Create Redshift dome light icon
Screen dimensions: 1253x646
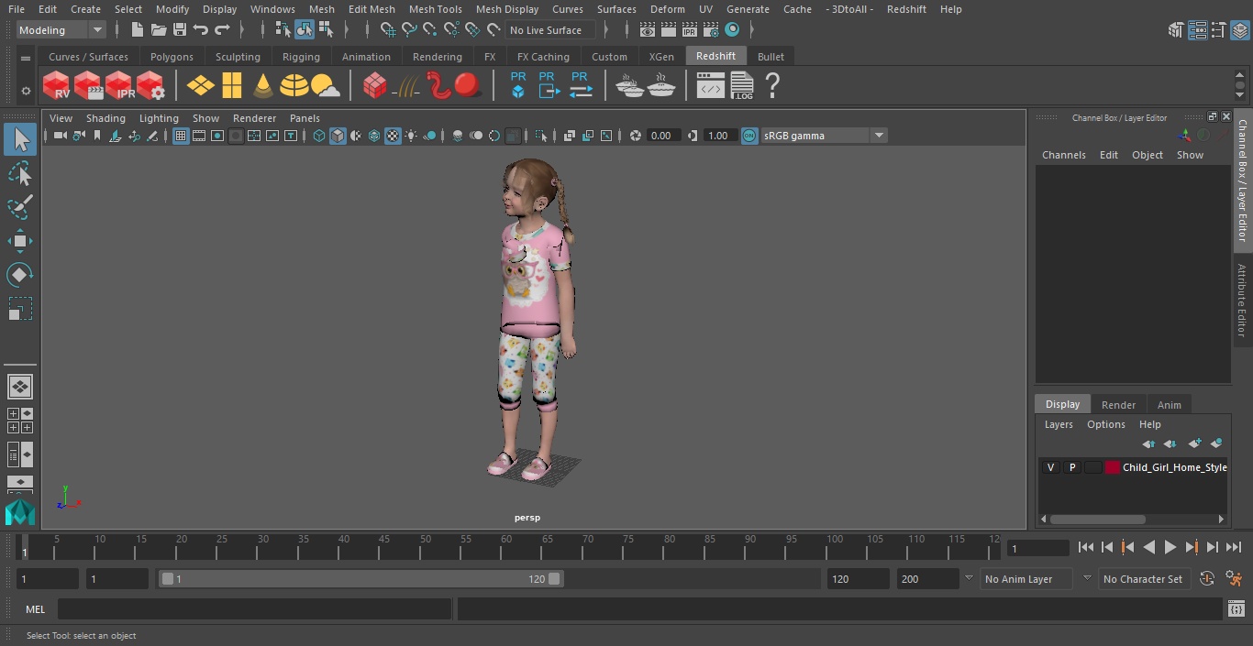(x=294, y=86)
